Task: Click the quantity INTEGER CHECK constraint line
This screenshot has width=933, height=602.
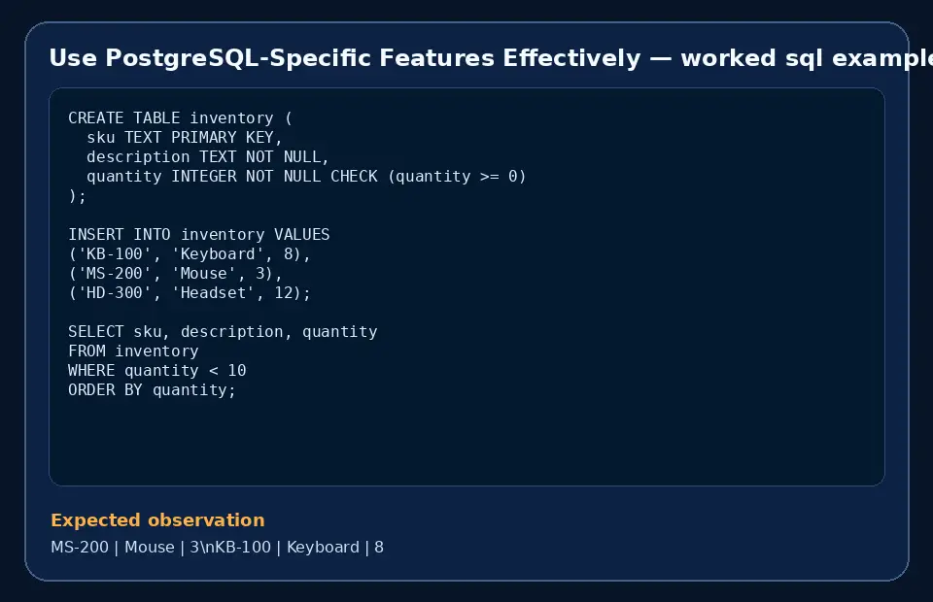Action: click(x=306, y=177)
